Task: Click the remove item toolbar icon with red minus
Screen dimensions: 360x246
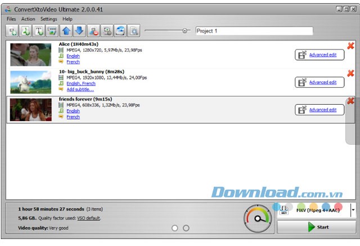Action: pyautogui.click(x=93, y=31)
